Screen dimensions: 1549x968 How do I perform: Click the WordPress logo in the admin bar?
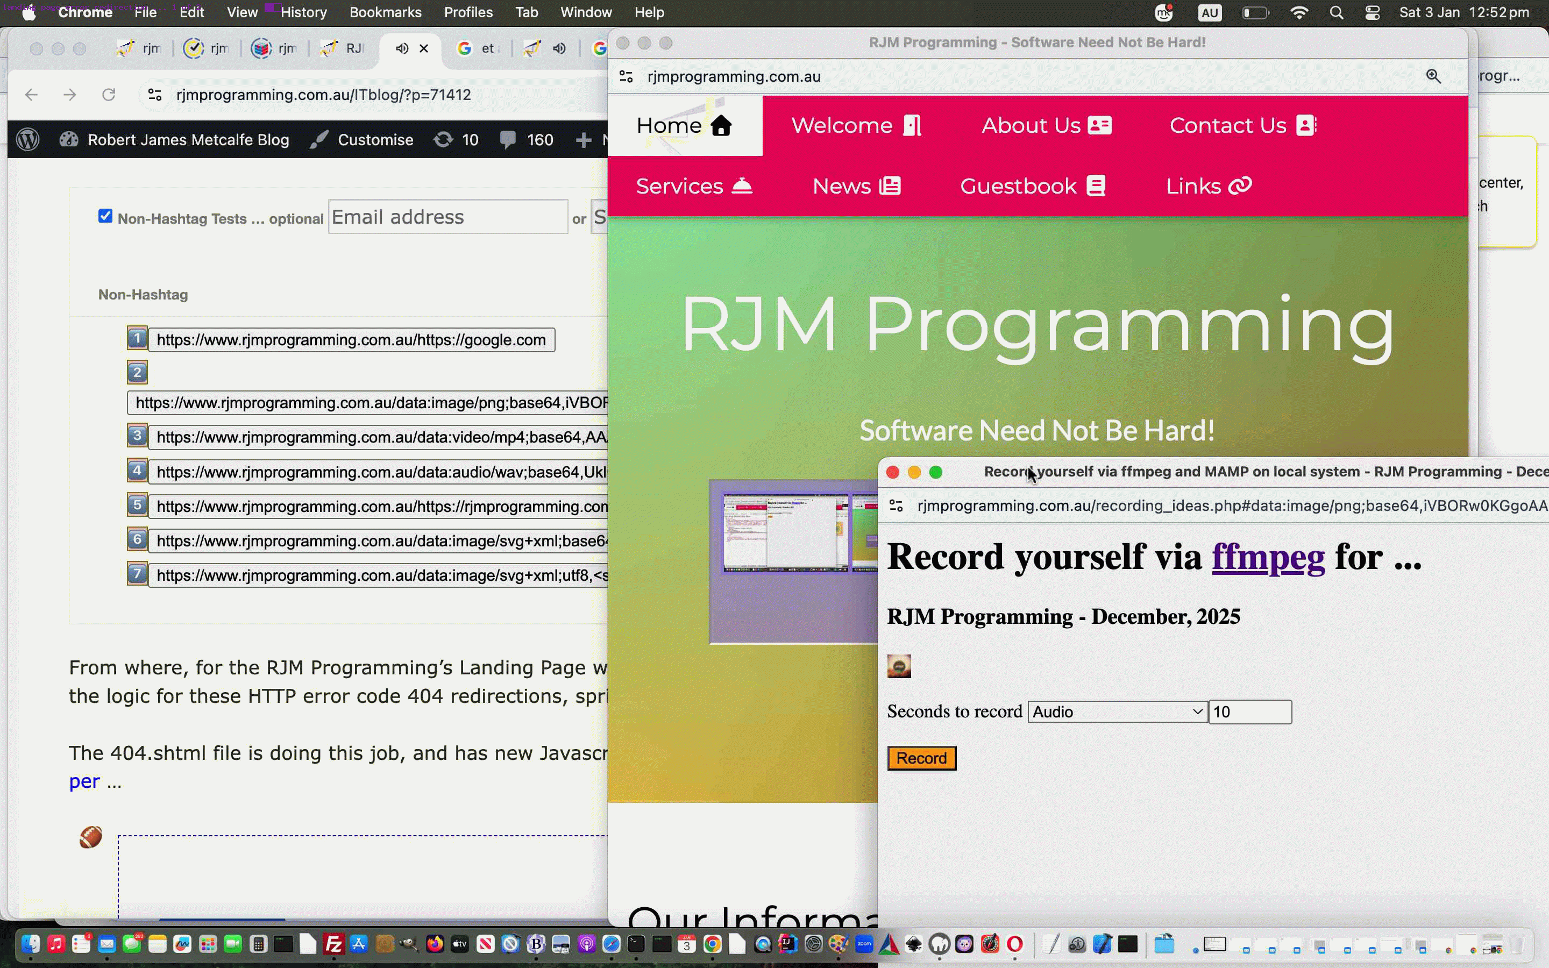pos(27,139)
